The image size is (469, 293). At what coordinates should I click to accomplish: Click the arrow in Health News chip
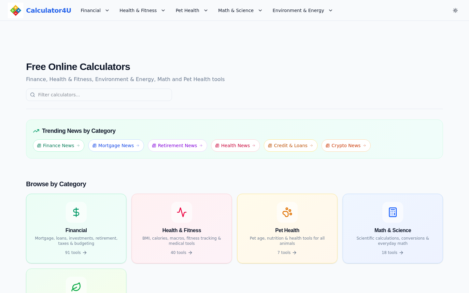(254, 146)
